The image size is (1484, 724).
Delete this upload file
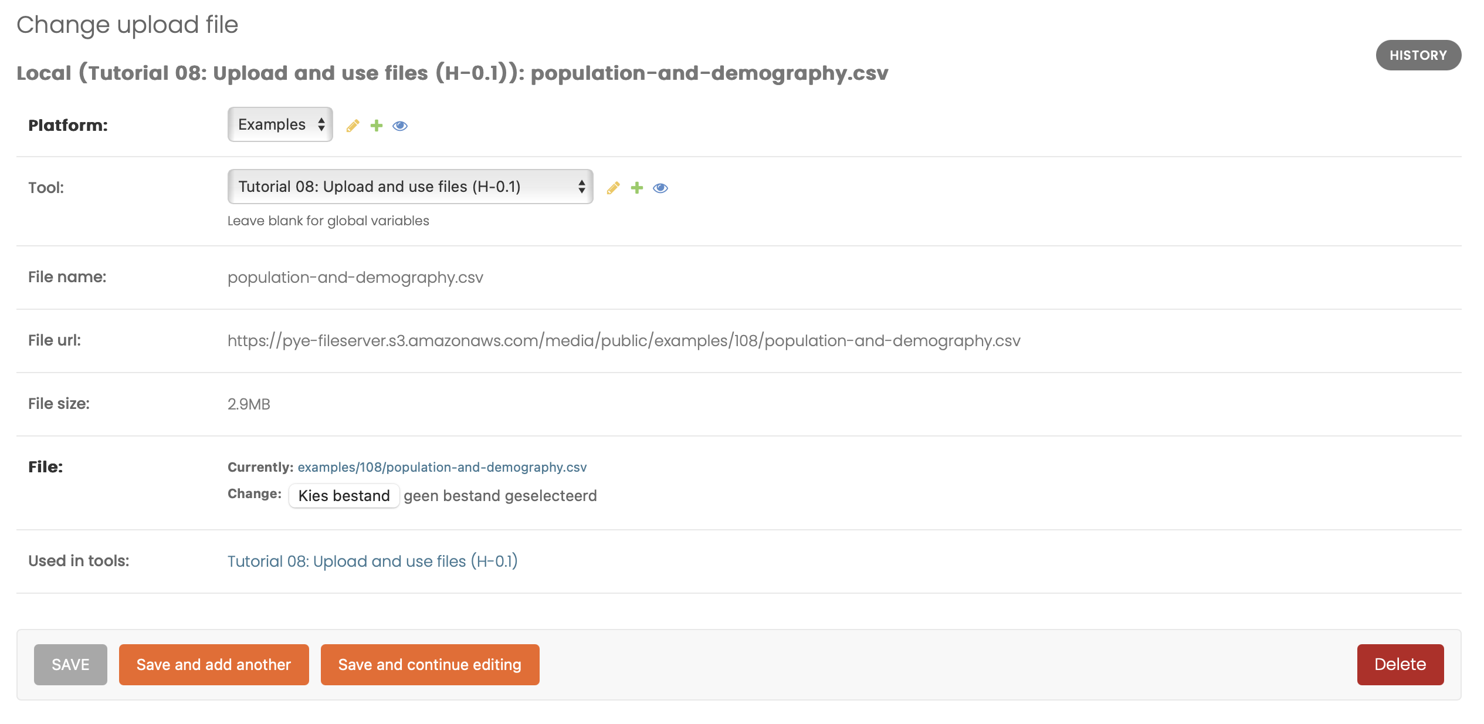(1400, 664)
